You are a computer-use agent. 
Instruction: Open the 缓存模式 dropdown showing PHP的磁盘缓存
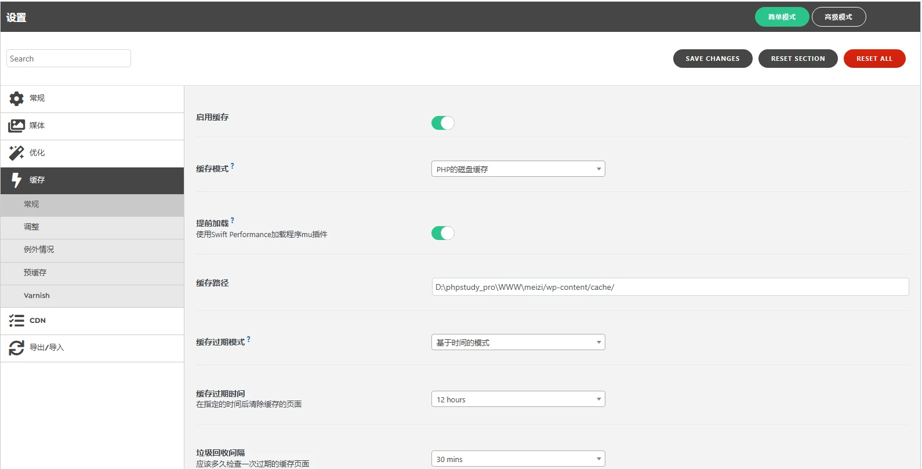click(518, 169)
